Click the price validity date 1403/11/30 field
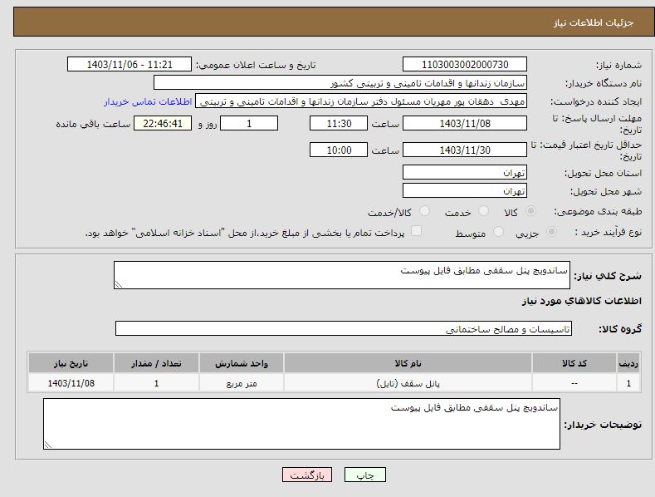The height and width of the screenshot is (497, 655). pos(465,150)
